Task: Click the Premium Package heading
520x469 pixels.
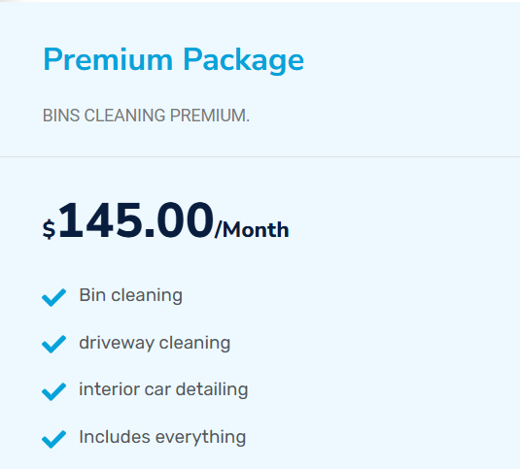Action: [173, 60]
